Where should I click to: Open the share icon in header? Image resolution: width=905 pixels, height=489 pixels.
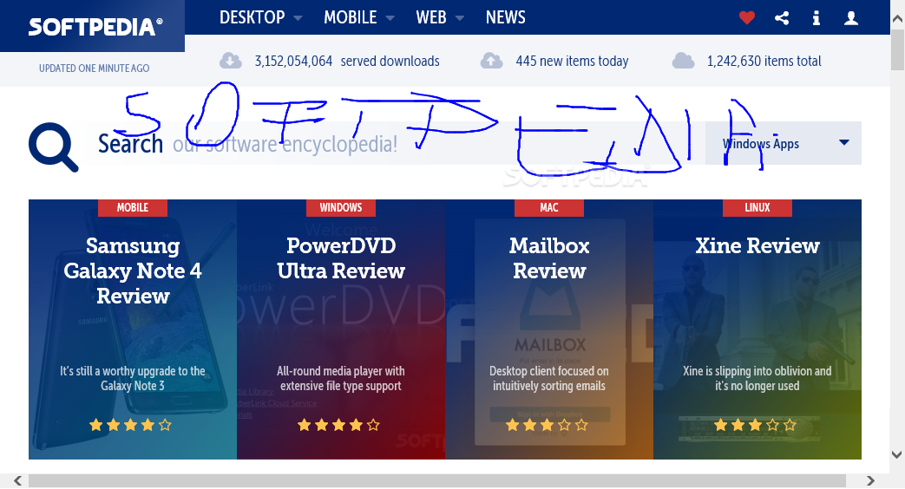pos(782,18)
